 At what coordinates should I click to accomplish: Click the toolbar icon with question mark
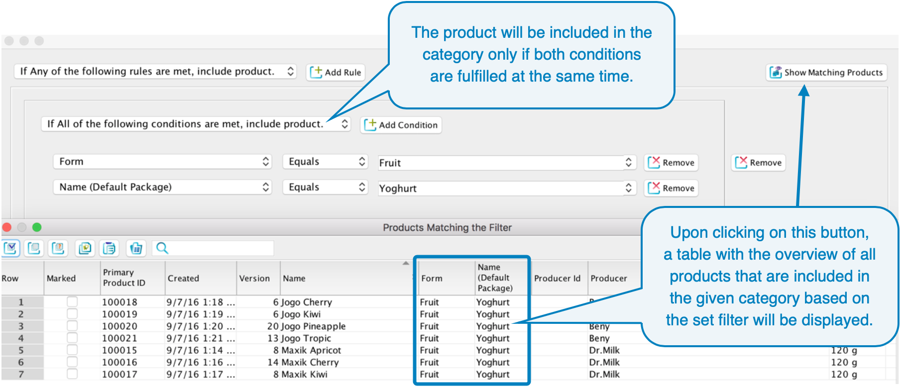(x=58, y=248)
